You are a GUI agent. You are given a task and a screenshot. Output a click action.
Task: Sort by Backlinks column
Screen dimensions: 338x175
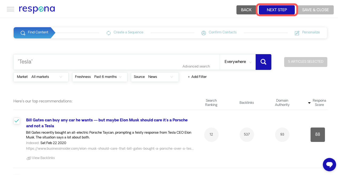tap(247, 103)
